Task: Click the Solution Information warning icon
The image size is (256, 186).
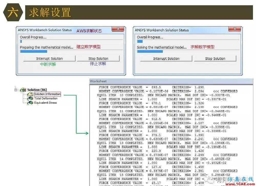Action: (30, 94)
